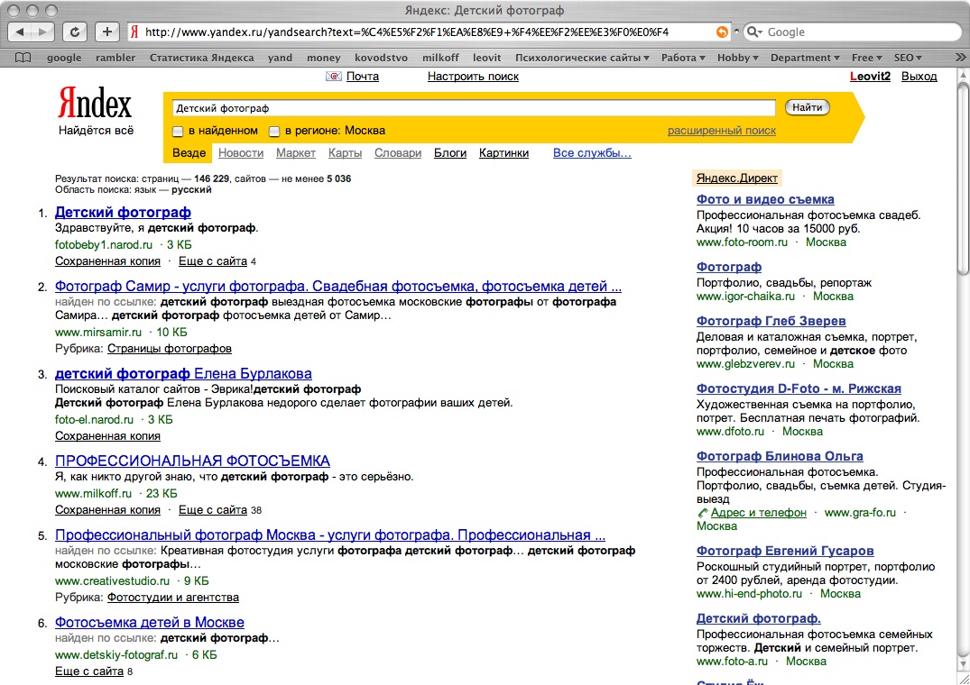Open the 'Все службы…' link
The image size is (970, 685).
592,153
